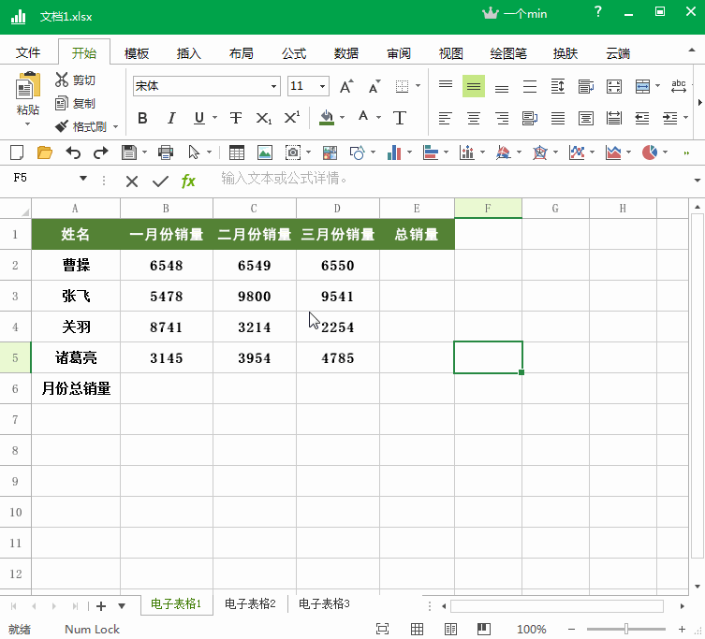This screenshot has height=639, width=705.
Task: Apply subscript formatting
Action: (263, 118)
